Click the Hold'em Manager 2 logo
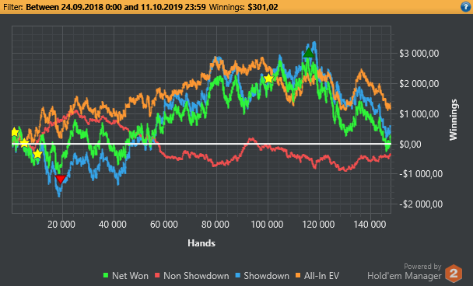473x286 pixels. click(x=454, y=274)
